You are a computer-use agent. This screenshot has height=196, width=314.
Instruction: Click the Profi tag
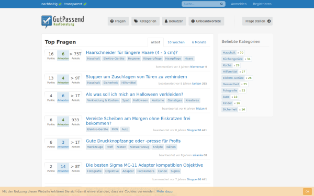pos(110,147)
